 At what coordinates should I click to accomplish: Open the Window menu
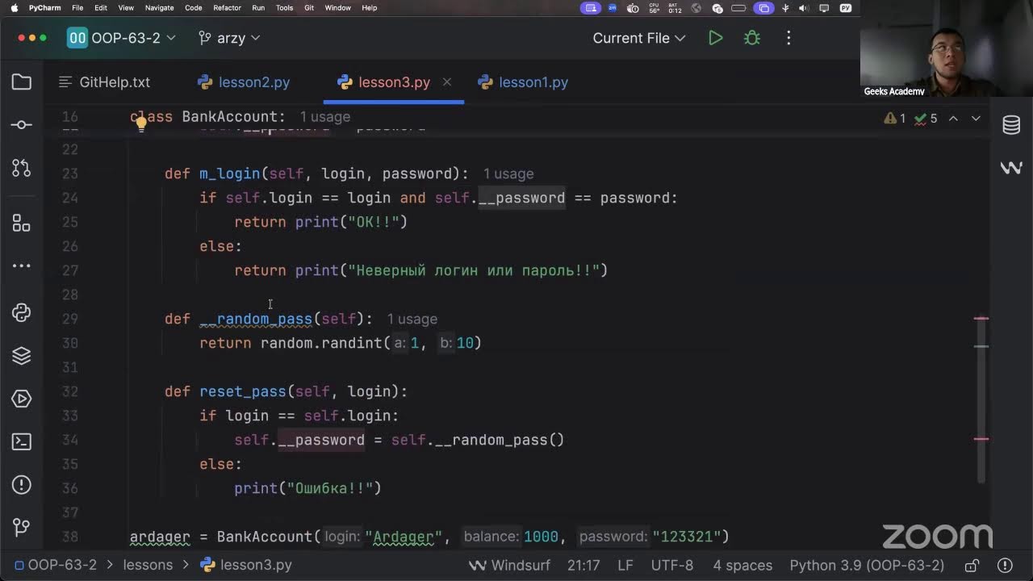pyautogui.click(x=337, y=8)
